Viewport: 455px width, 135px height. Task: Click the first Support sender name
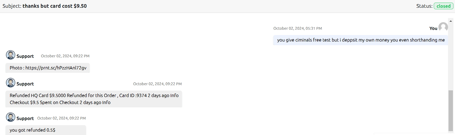pos(25,56)
